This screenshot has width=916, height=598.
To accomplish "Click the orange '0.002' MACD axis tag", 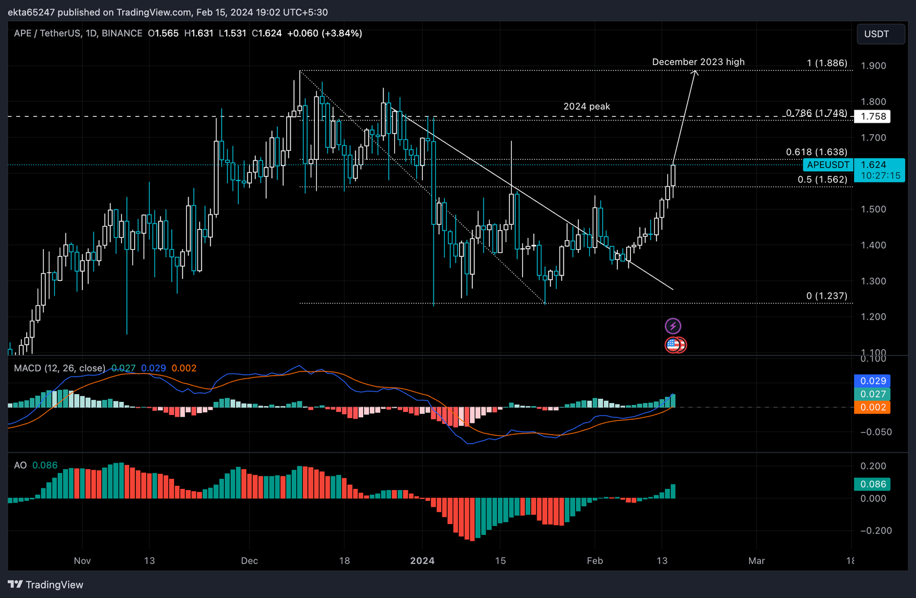I will point(872,407).
